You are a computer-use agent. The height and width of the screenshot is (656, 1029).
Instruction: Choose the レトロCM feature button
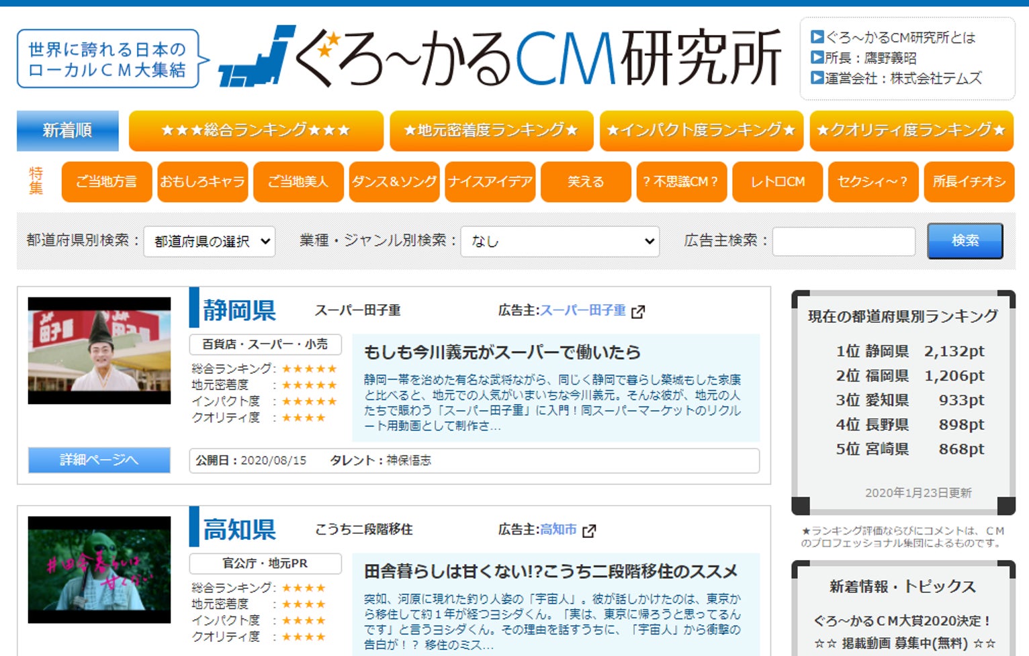coord(777,182)
